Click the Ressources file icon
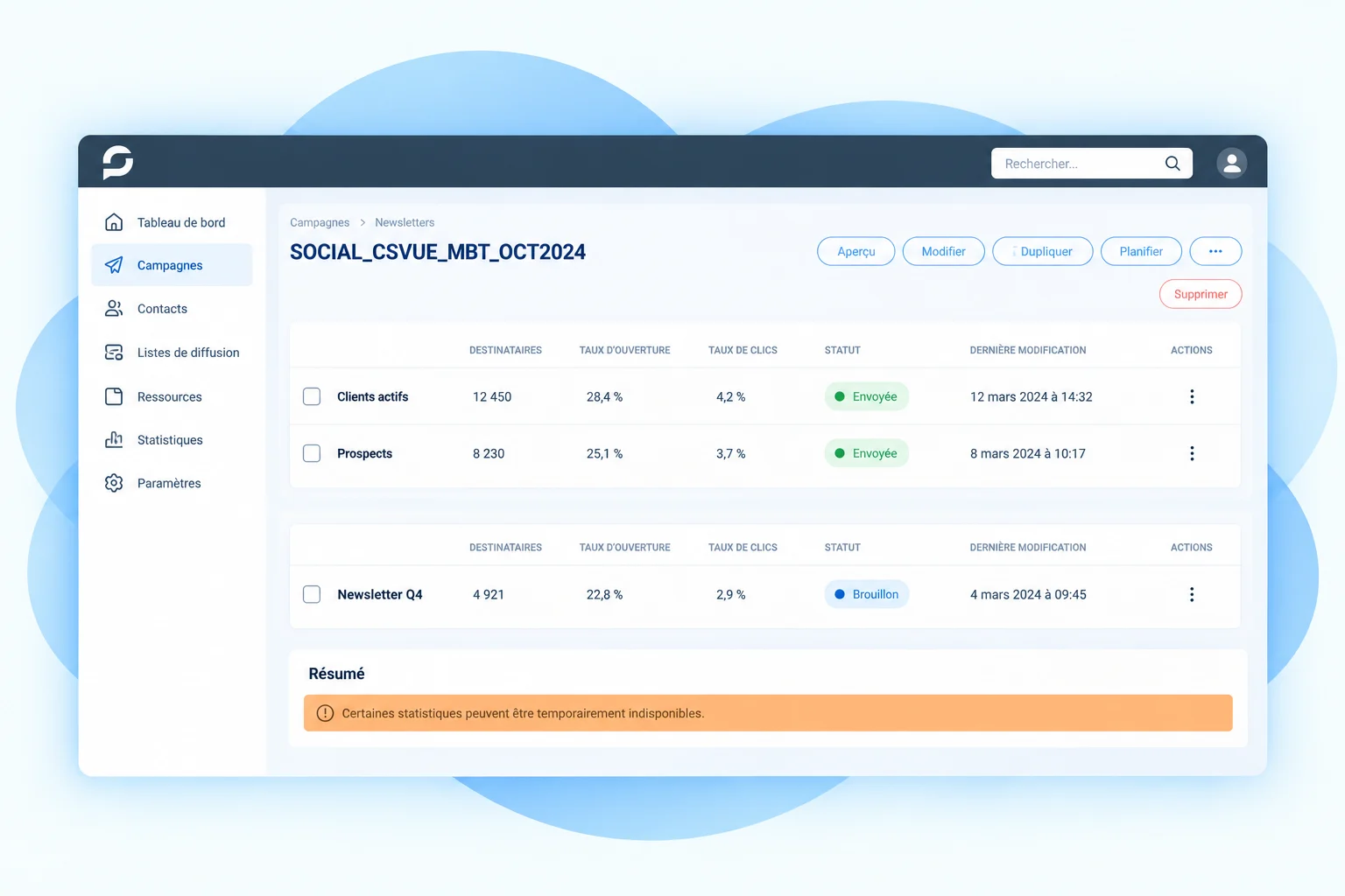 point(114,396)
